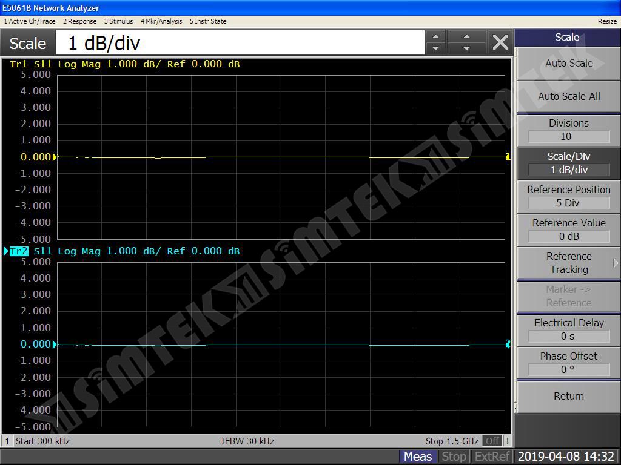Toggle the ExtRef status indicator
The width and height of the screenshot is (621, 465).
point(492,457)
